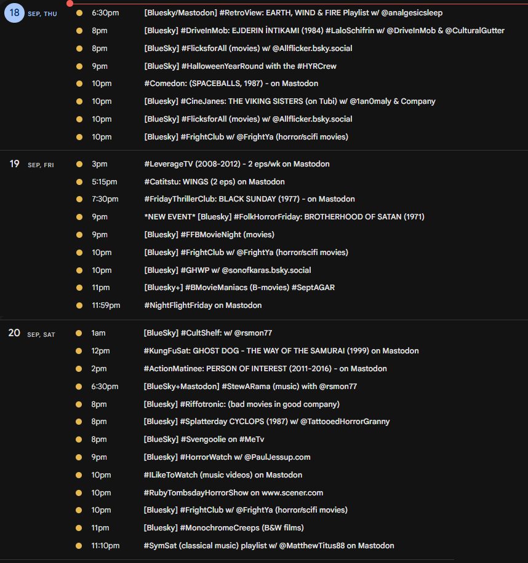Open #FridayThrillerClub BLACK SUNDAY event

click(249, 199)
